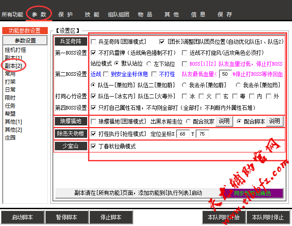Enable 琅嬛福地[困难模式] checkbox
This screenshot has width=292, height=226.
pos(93,121)
